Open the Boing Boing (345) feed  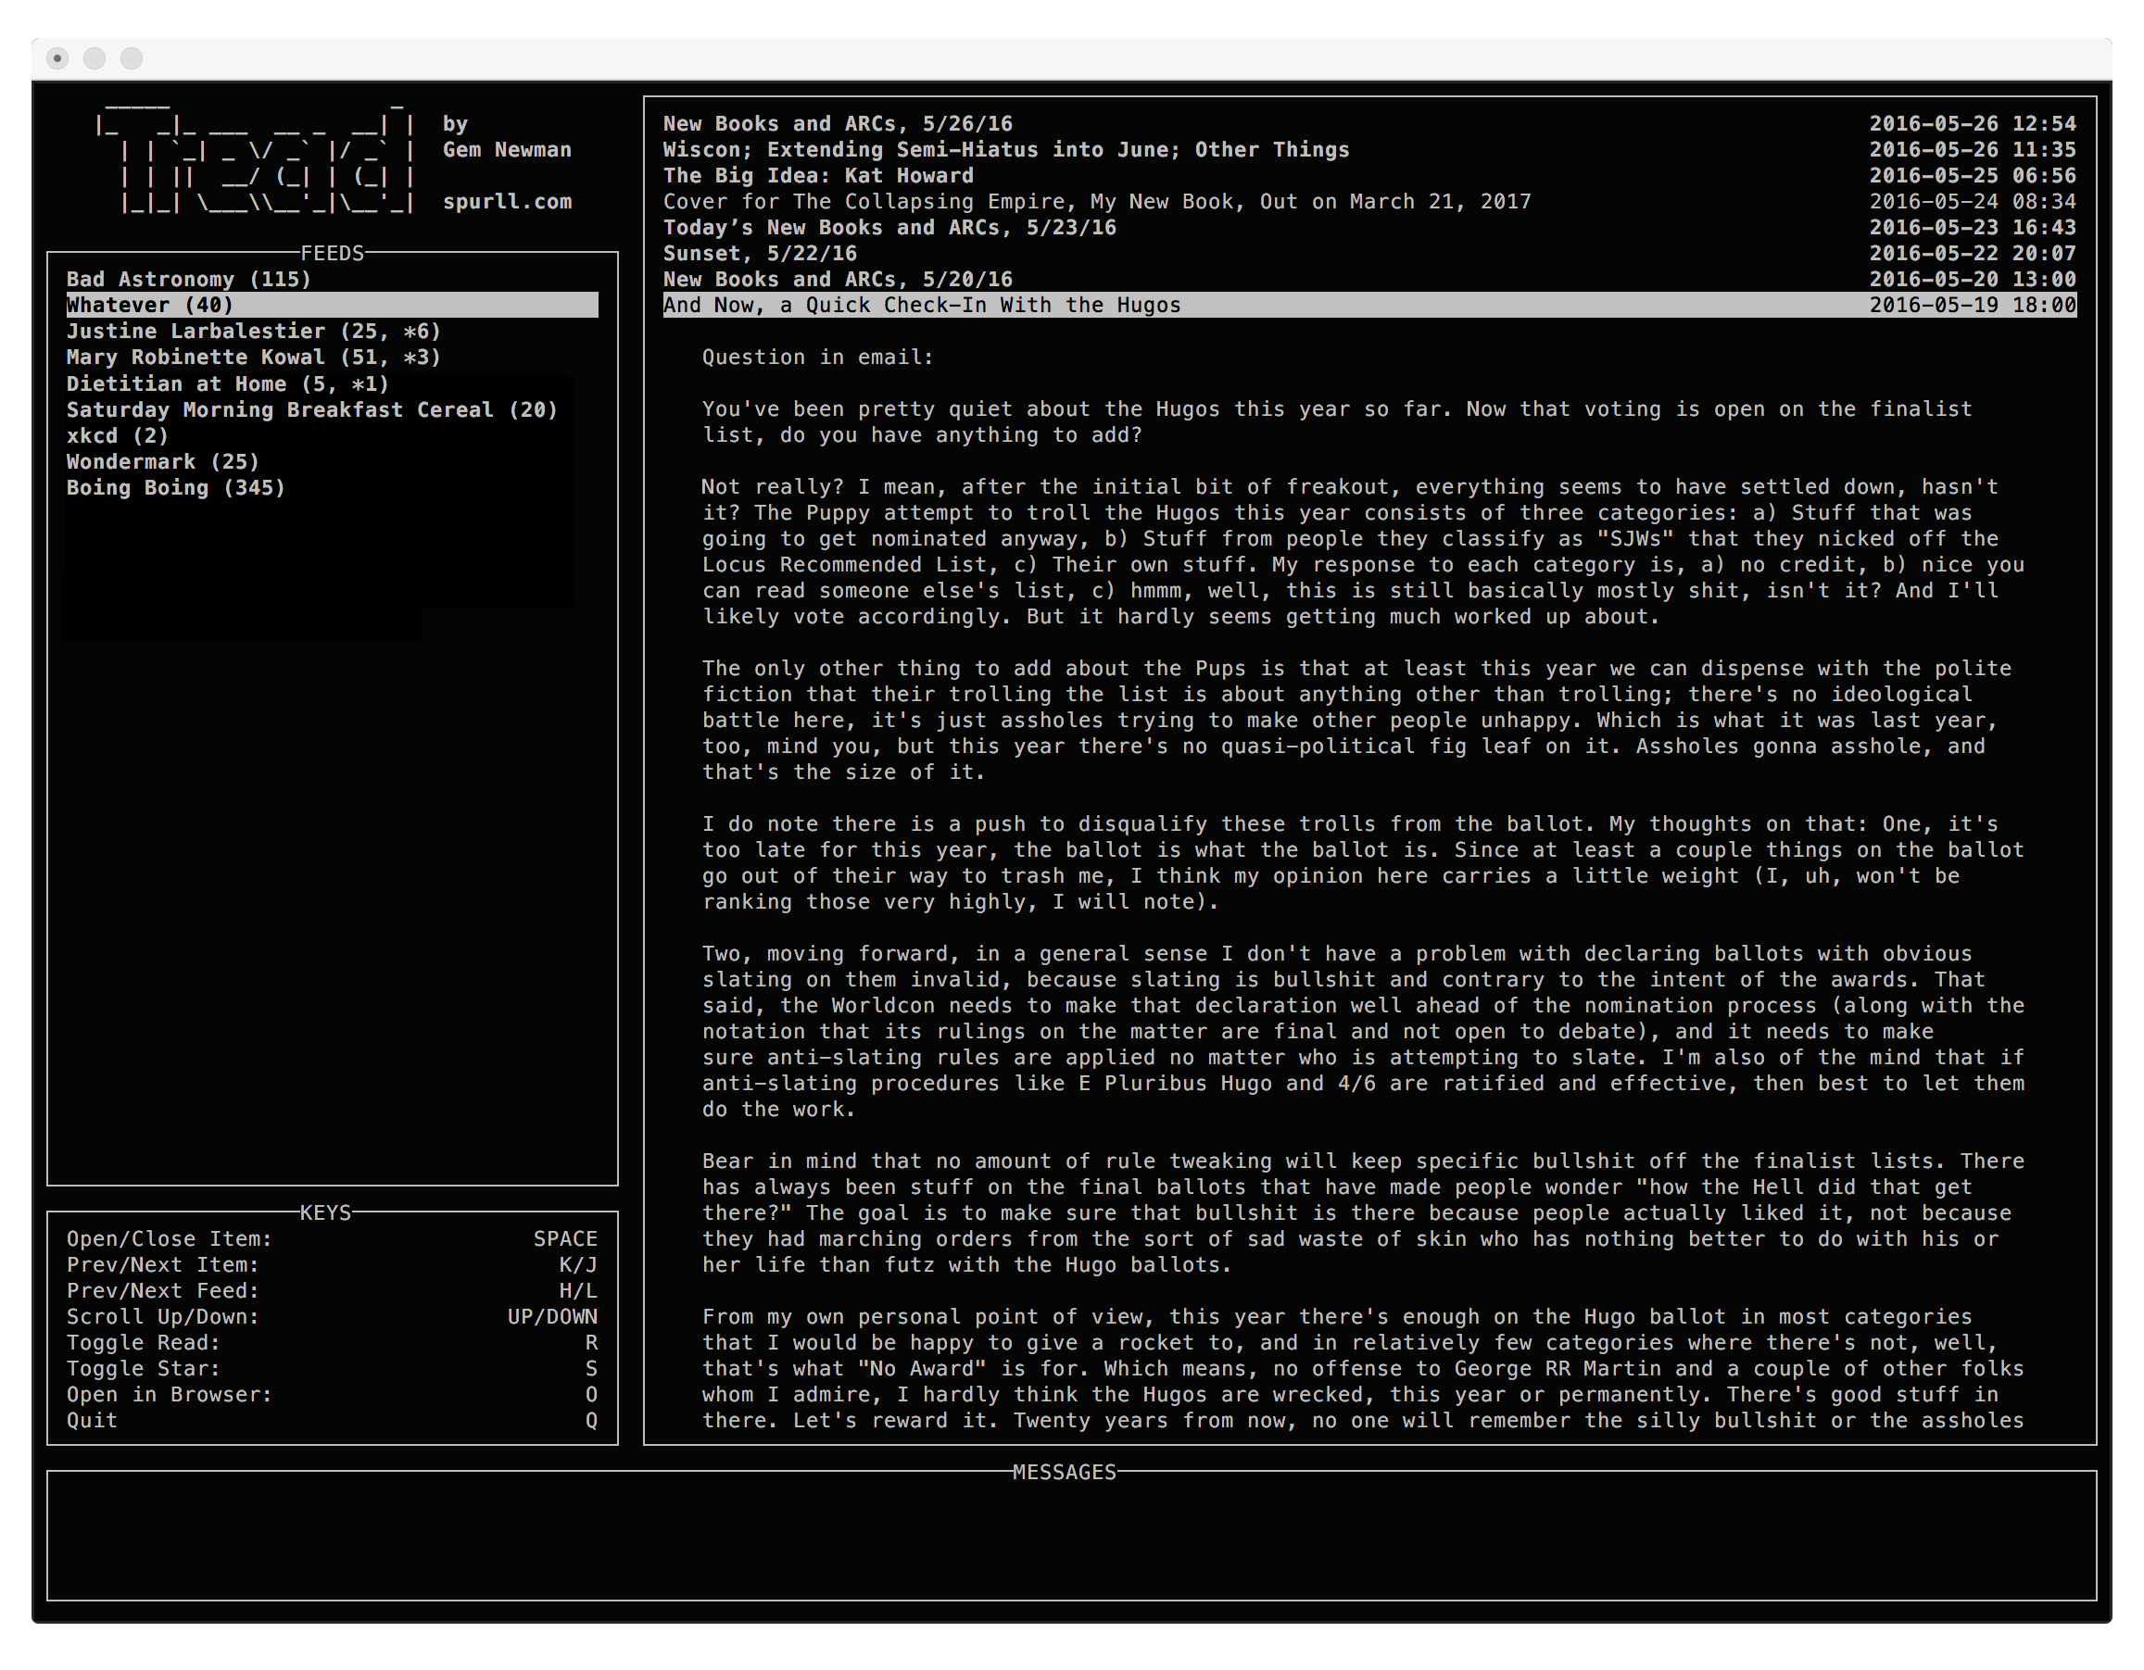[332, 487]
